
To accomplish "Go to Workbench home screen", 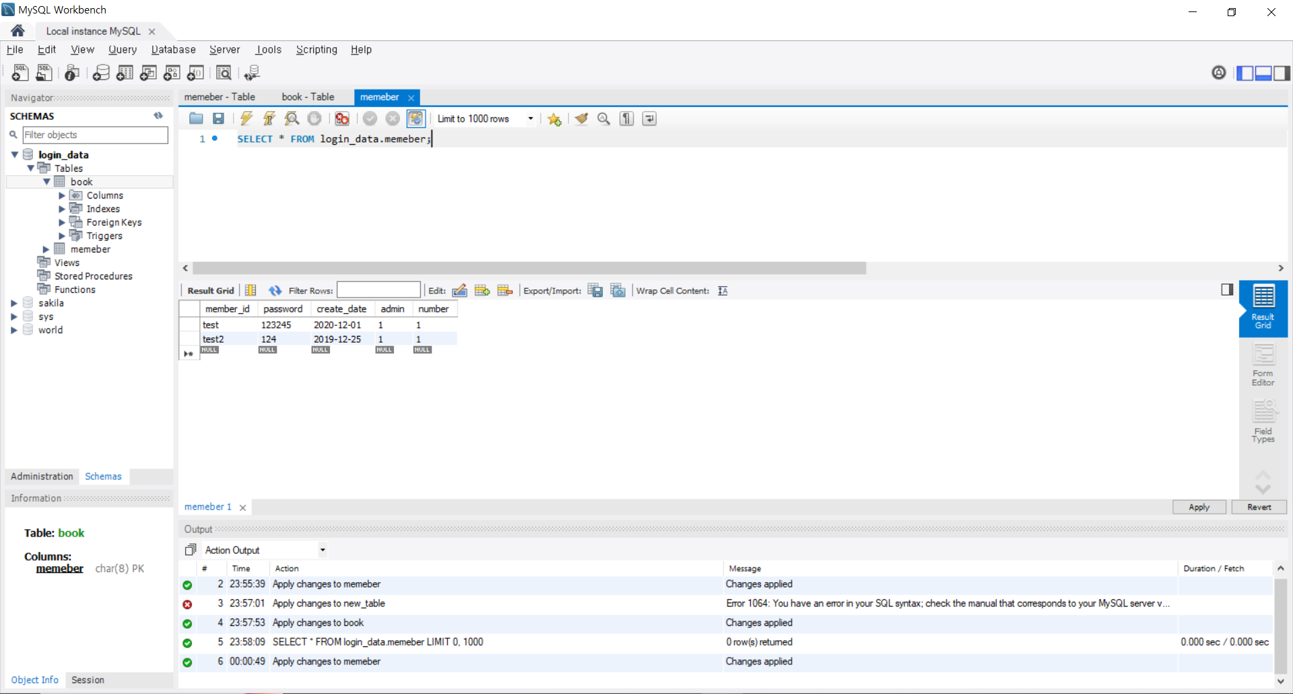I will coord(18,30).
